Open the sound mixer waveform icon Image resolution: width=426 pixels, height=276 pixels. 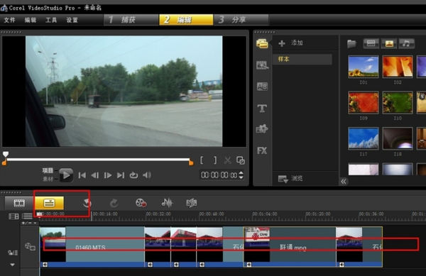coord(167,202)
